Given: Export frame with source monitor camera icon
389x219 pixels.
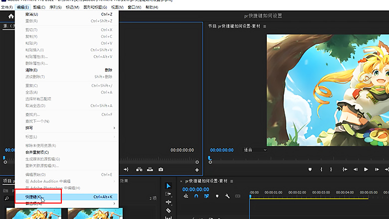Looking at the screenshot, I should point(161,170).
